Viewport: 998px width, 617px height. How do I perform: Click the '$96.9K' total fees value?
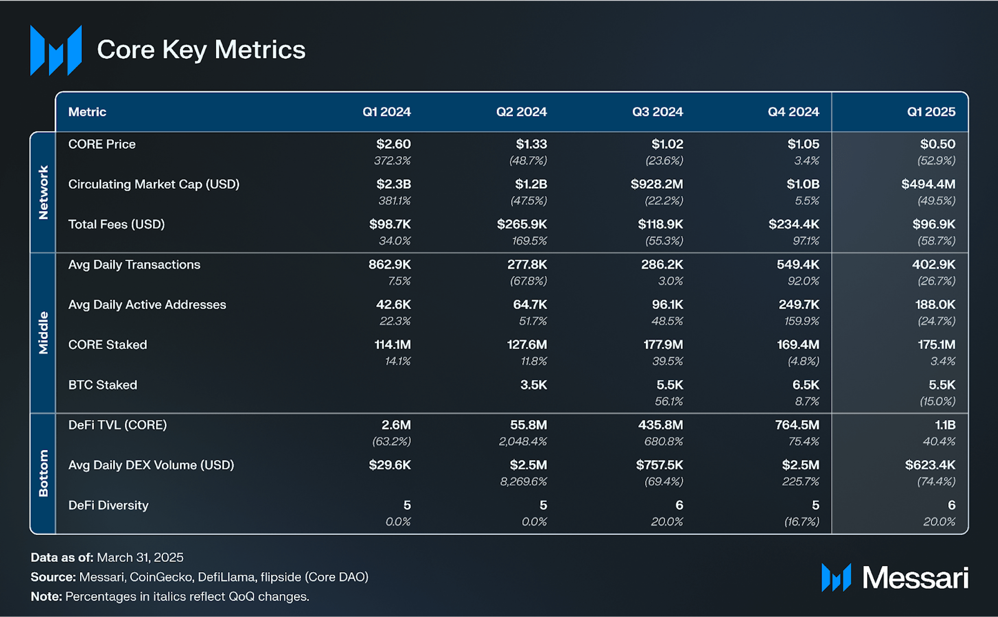coord(934,225)
